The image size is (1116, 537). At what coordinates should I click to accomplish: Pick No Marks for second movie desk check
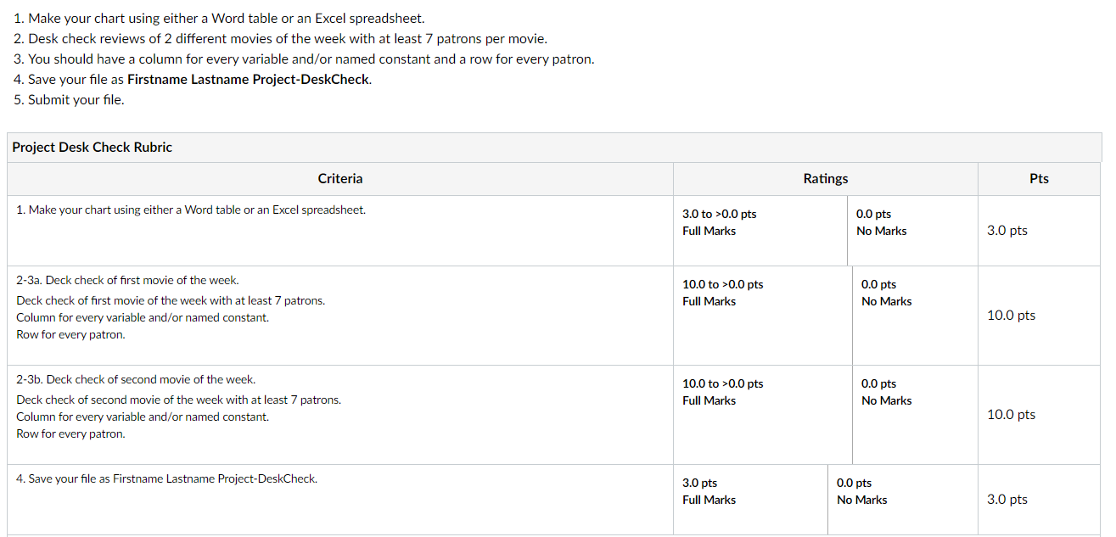point(886,400)
